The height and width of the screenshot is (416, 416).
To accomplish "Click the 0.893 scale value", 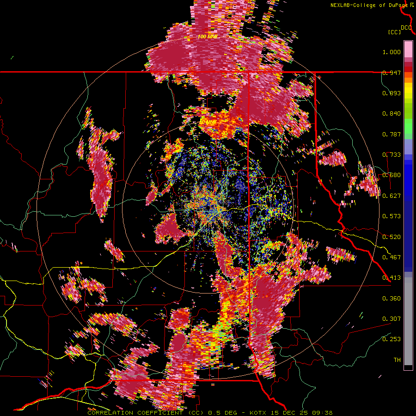I will pyautogui.click(x=392, y=93).
